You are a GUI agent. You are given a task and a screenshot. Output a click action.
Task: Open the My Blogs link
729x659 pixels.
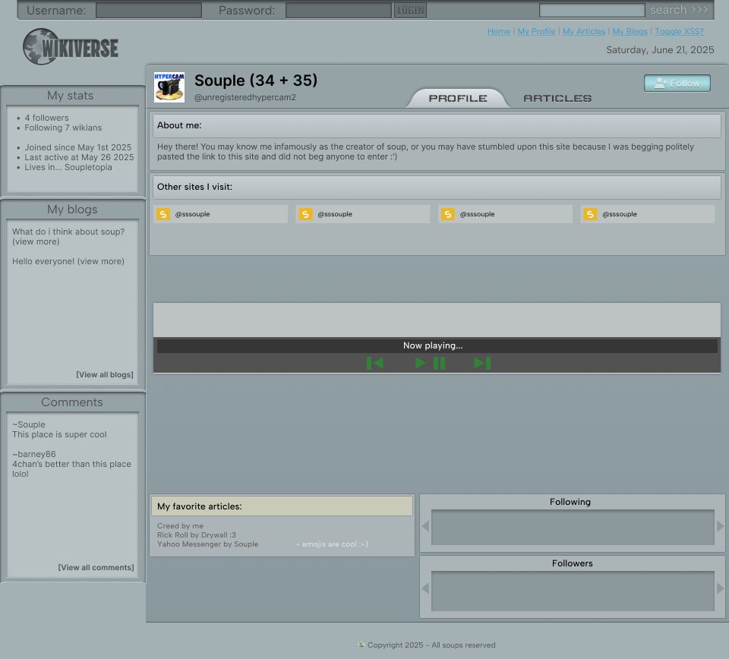pyautogui.click(x=630, y=31)
